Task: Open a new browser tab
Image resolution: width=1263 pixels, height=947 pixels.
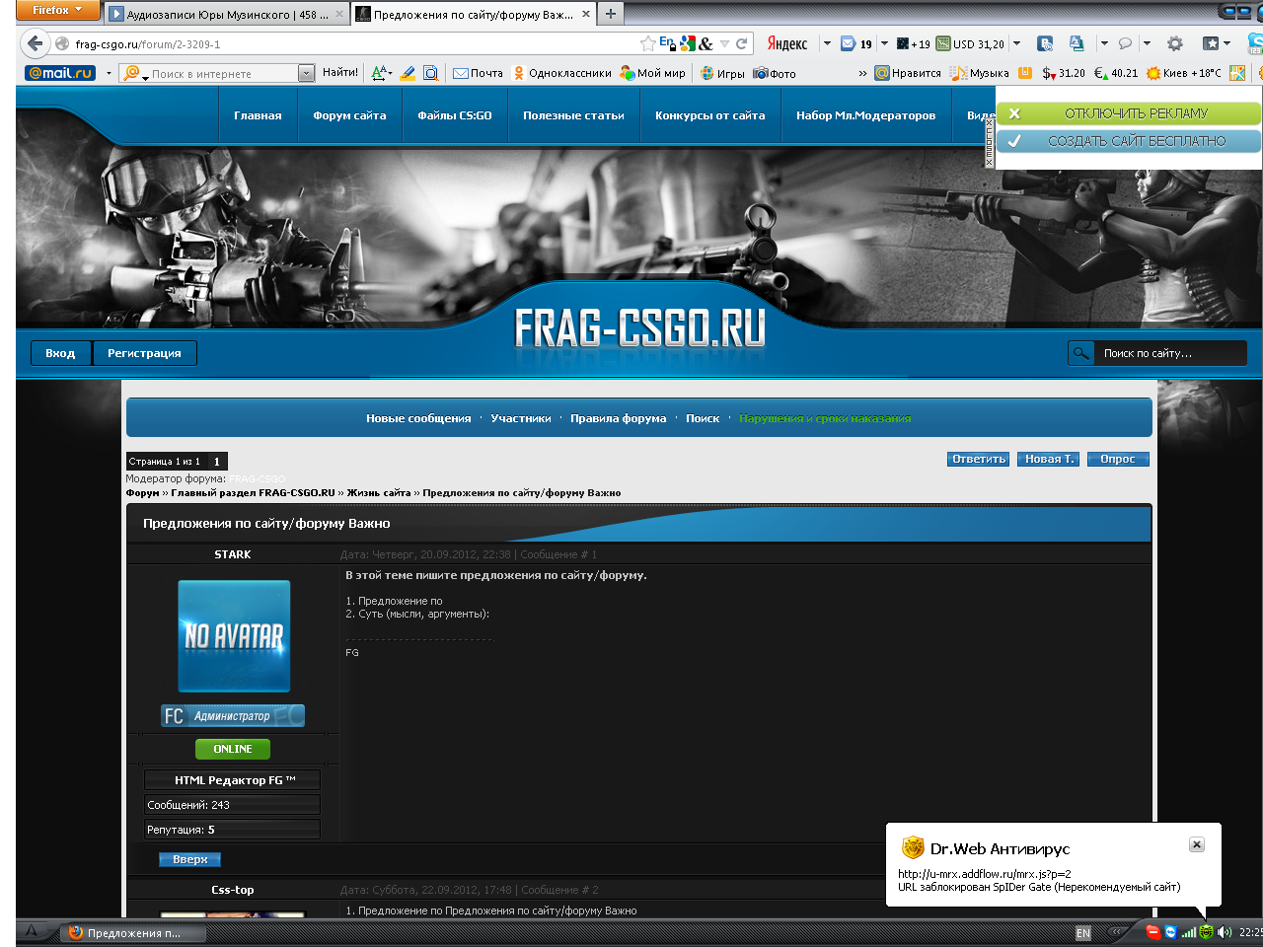Action: coord(611,14)
